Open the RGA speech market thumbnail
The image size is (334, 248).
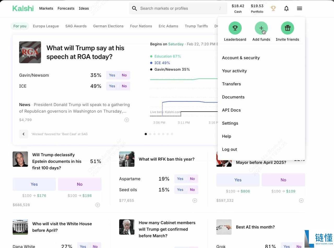30,52
